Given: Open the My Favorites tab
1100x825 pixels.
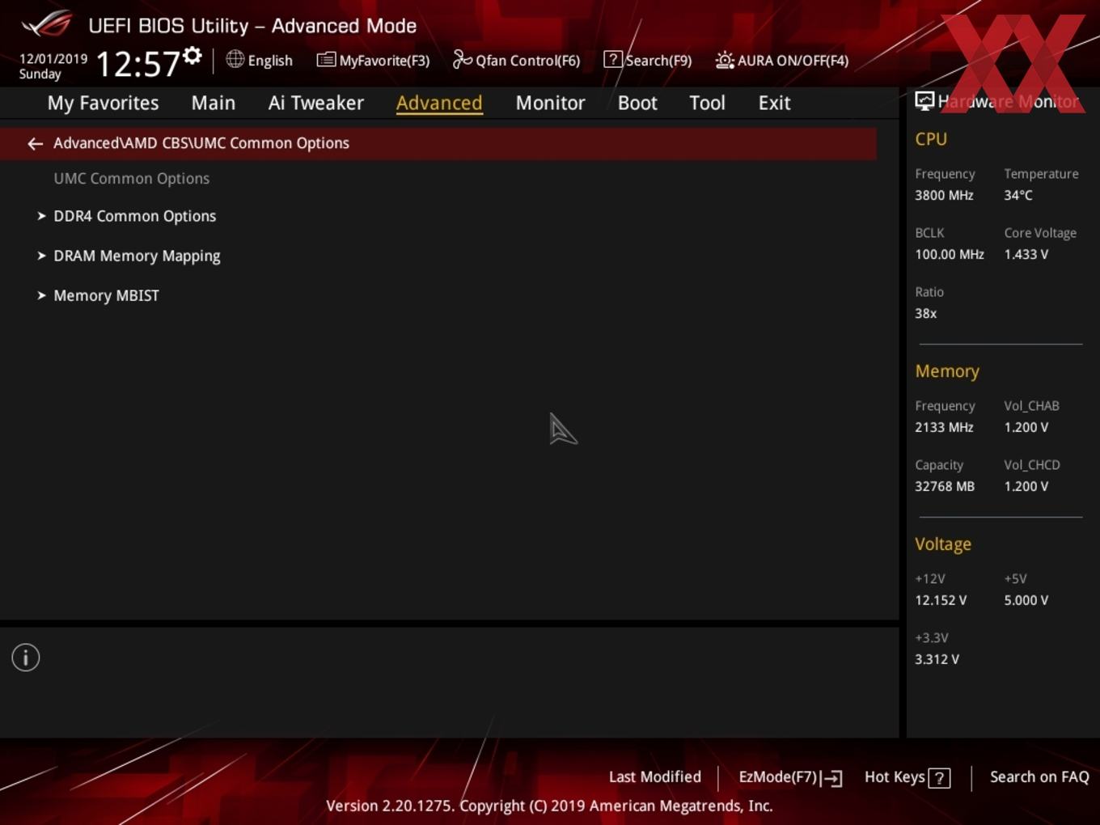Looking at the screenshot, I should click(x=103, y=103).
